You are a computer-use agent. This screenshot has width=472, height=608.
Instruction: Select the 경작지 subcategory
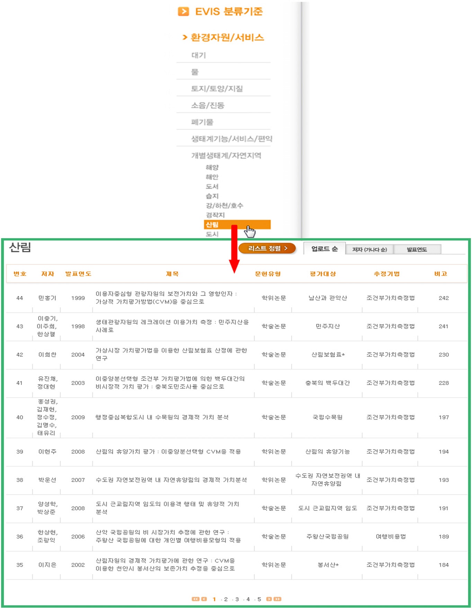coord(215,215)
